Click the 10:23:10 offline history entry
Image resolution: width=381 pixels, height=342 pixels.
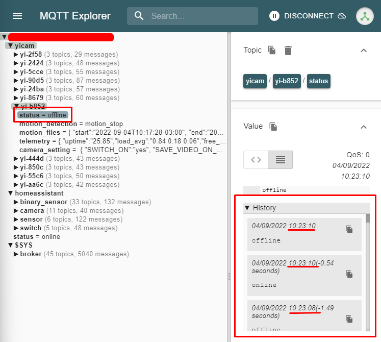(304, 234)
